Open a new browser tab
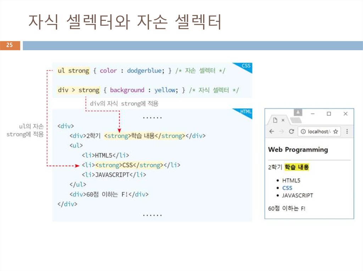 pyautogui.click(x=296, y=120)
